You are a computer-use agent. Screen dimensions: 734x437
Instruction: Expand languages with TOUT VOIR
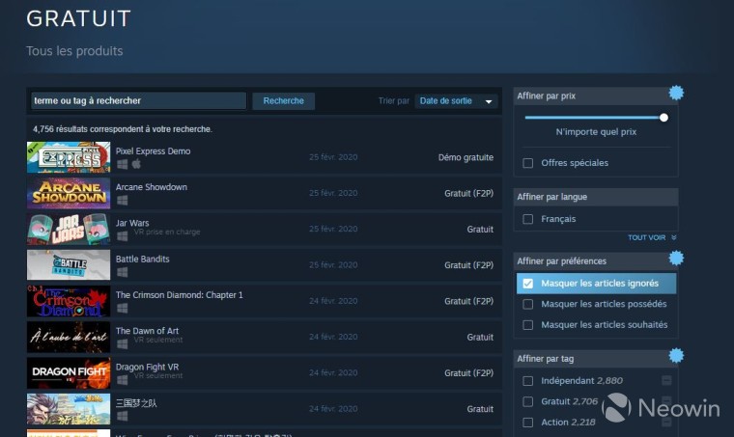[x=652, y=237]
